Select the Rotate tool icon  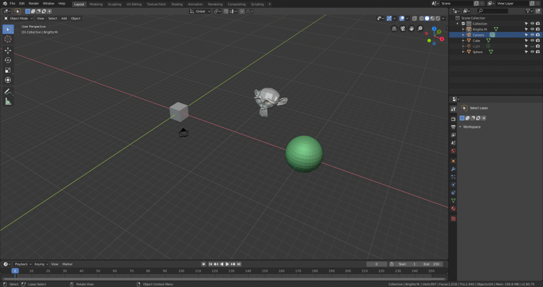[x=8, y=61]
